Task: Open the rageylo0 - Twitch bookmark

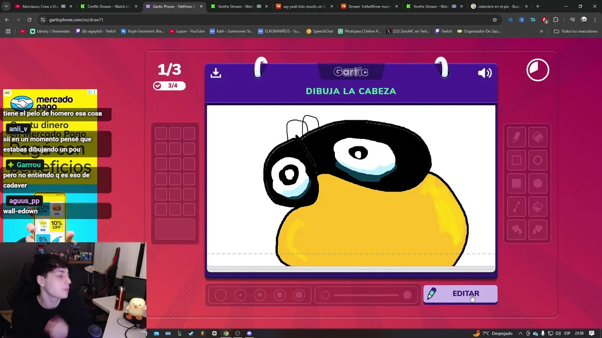Action: tap(95, 31)
